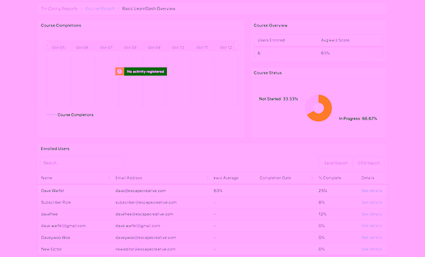Click the Course Status heading
The image size is (425, 257).
coord(267,73)
